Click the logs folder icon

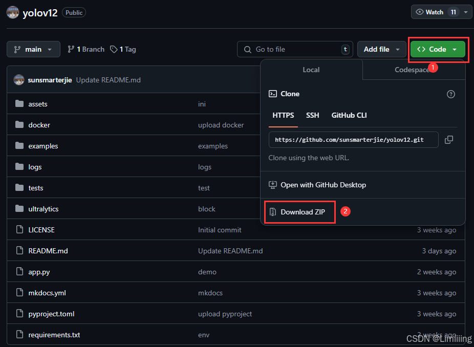coord(19,166)
